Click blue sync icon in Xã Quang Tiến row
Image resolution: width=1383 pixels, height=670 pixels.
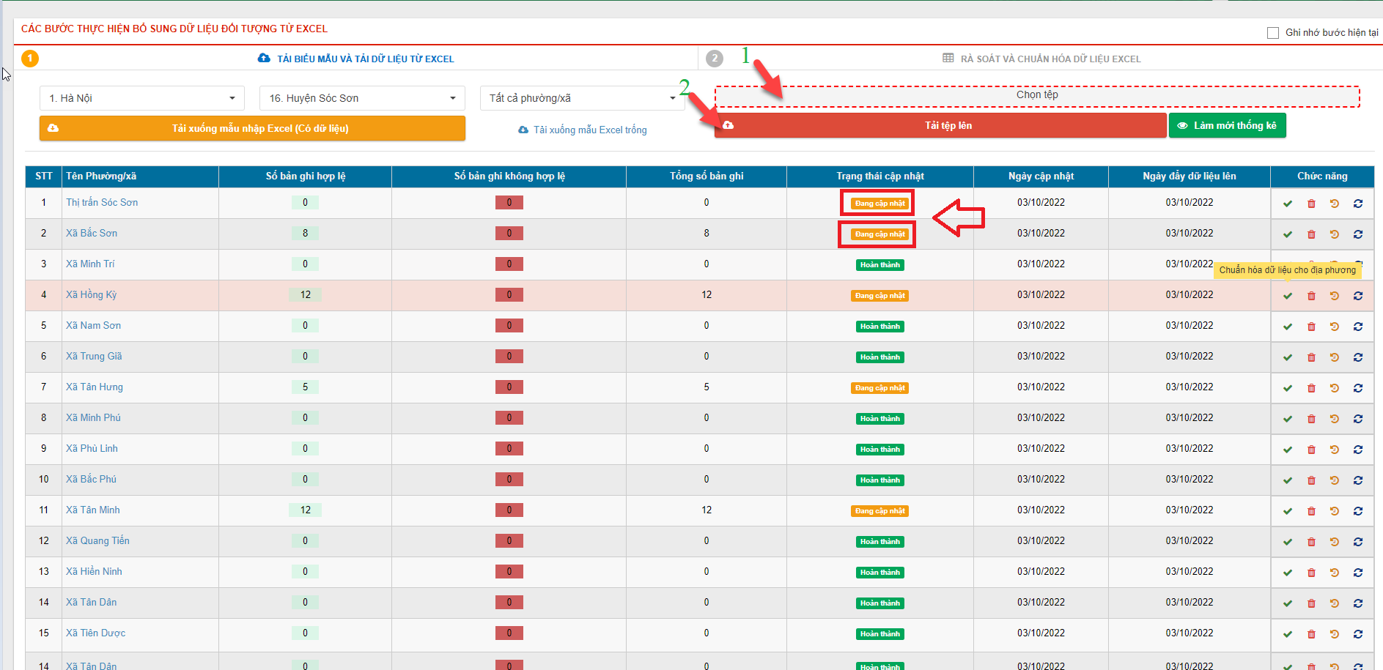1358,542
